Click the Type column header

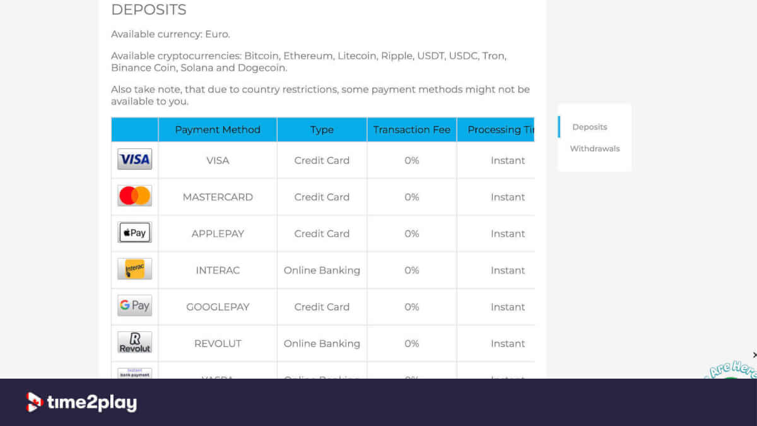[322, 129]
